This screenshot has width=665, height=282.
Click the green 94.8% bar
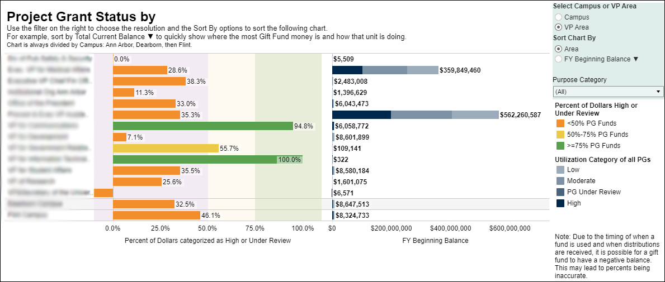(x=202, y=126)
